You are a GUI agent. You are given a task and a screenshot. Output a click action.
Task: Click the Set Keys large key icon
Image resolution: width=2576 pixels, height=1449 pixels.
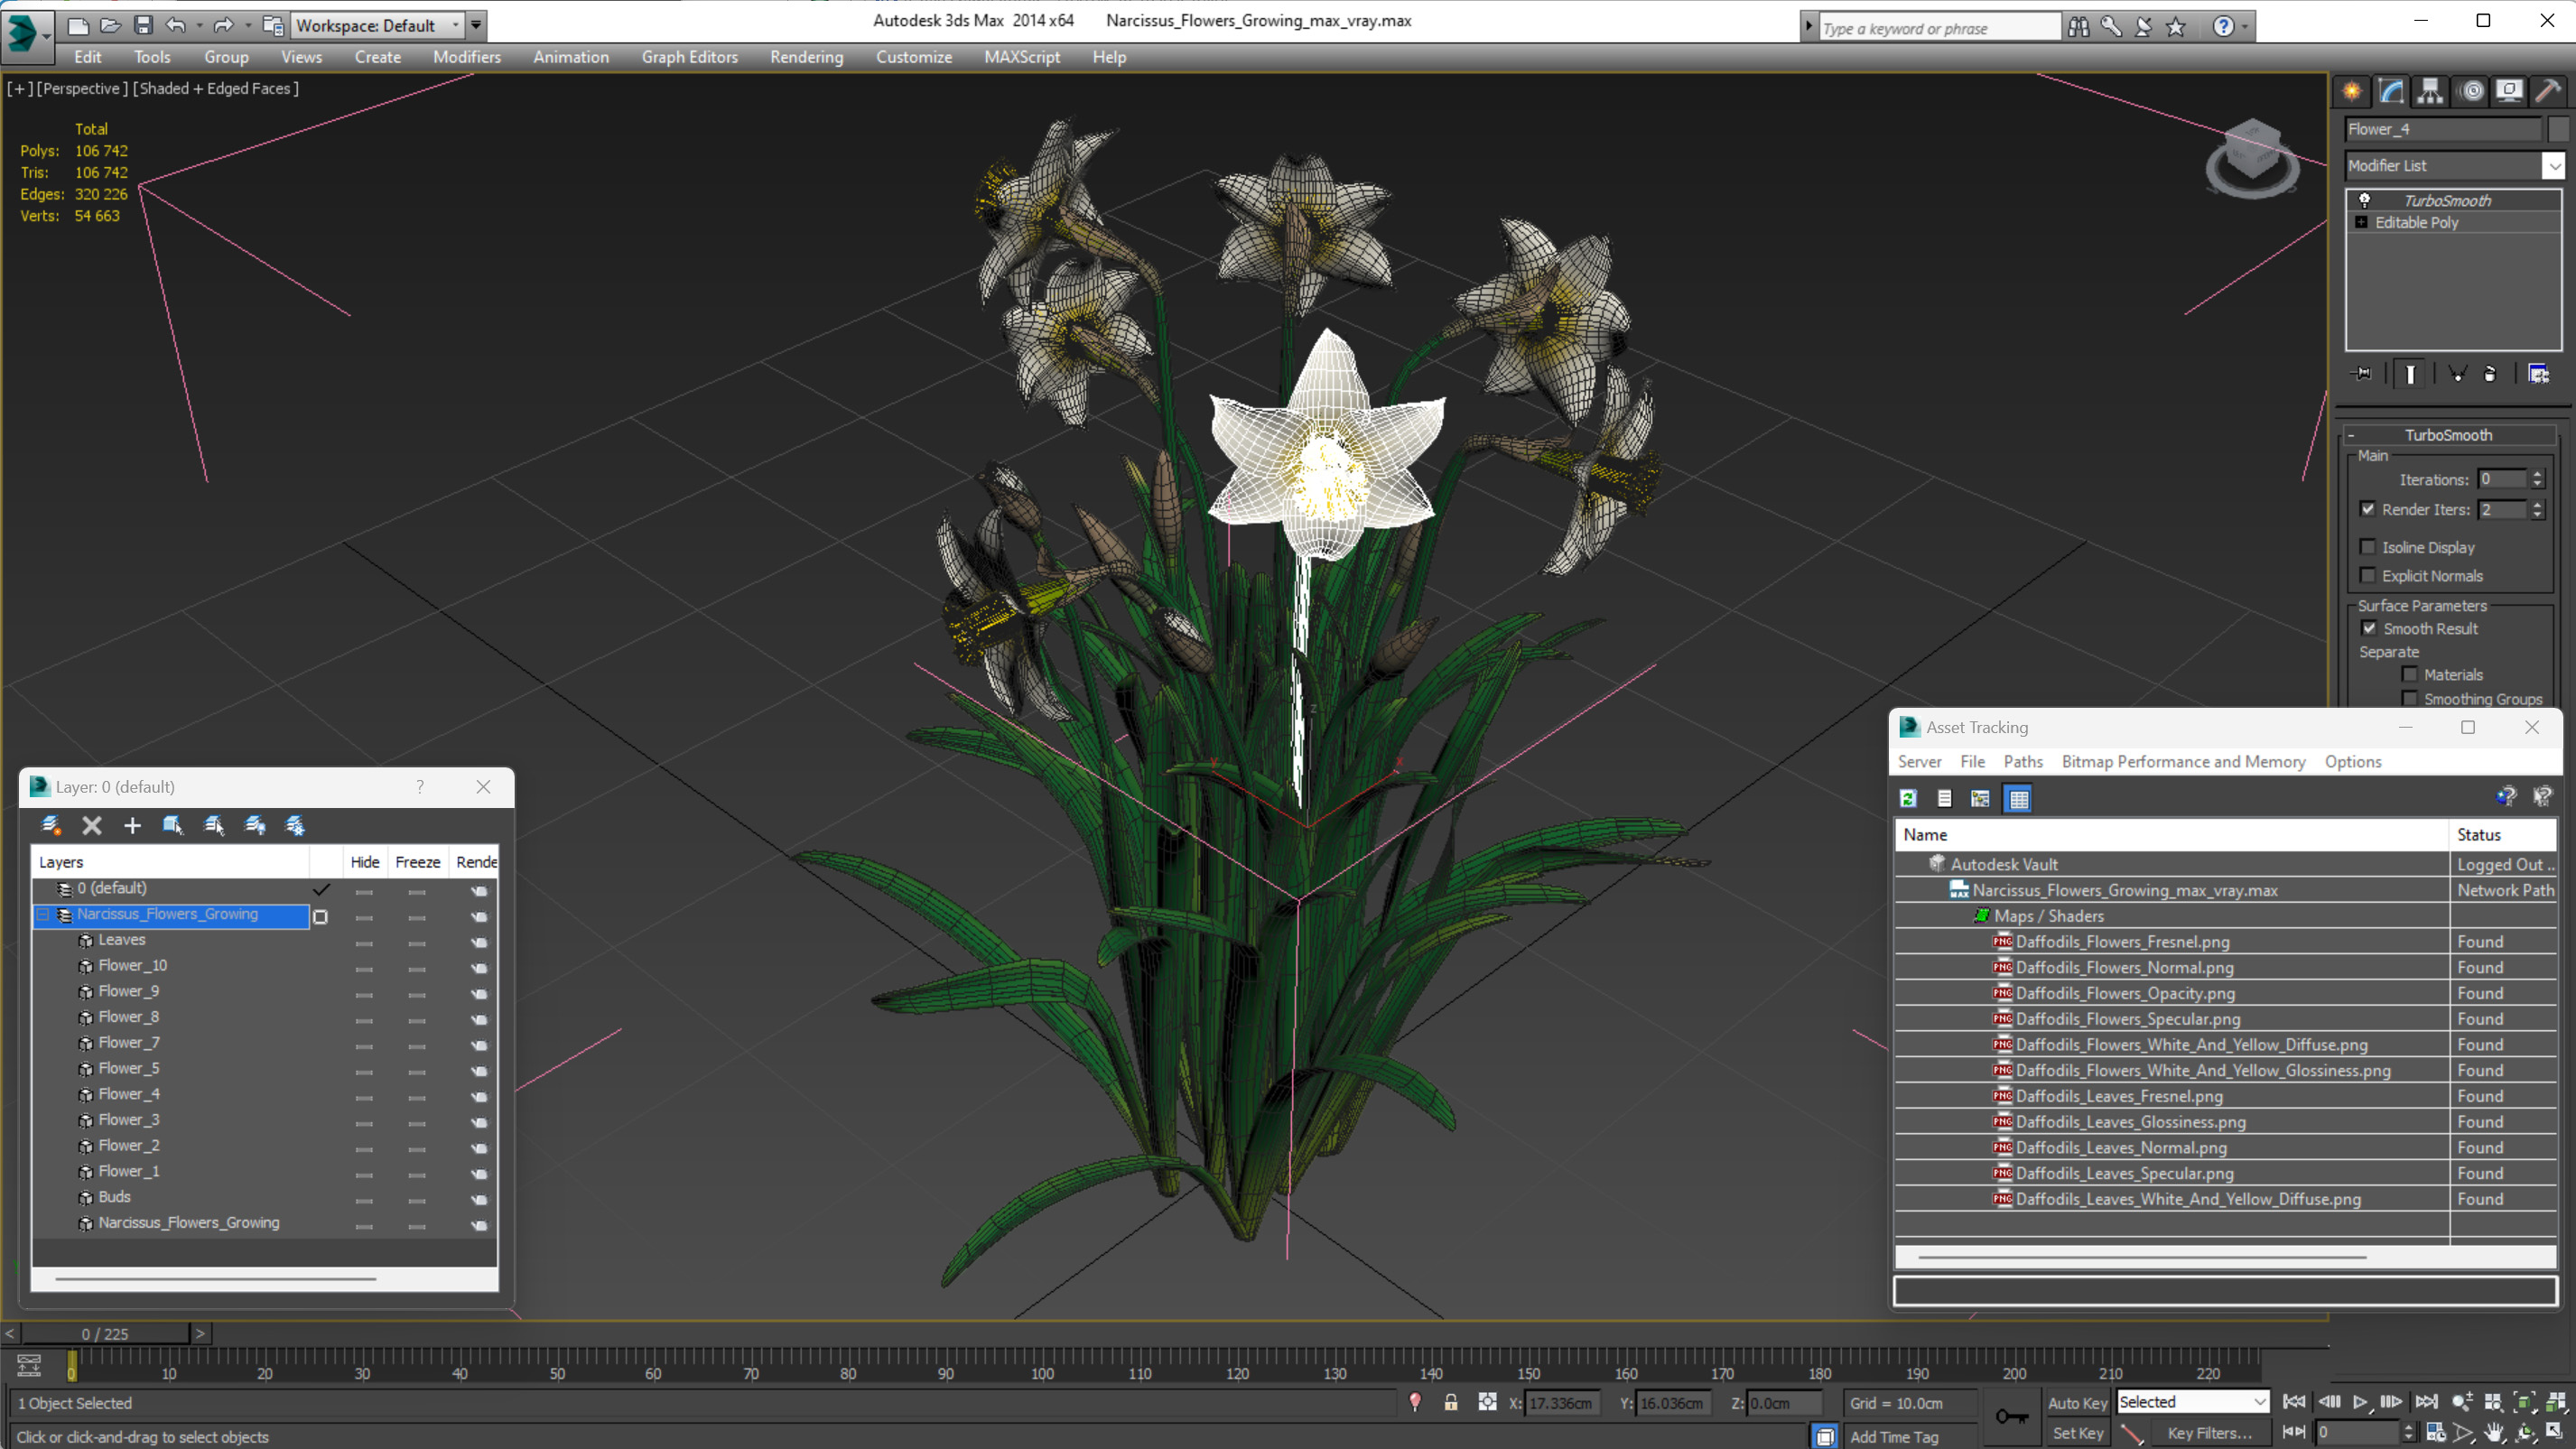point(2010,1416)
